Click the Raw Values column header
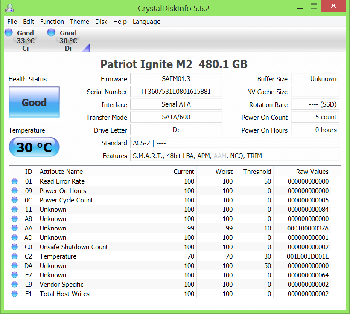This screenshot has height=314, width=350. coord(312,172)
